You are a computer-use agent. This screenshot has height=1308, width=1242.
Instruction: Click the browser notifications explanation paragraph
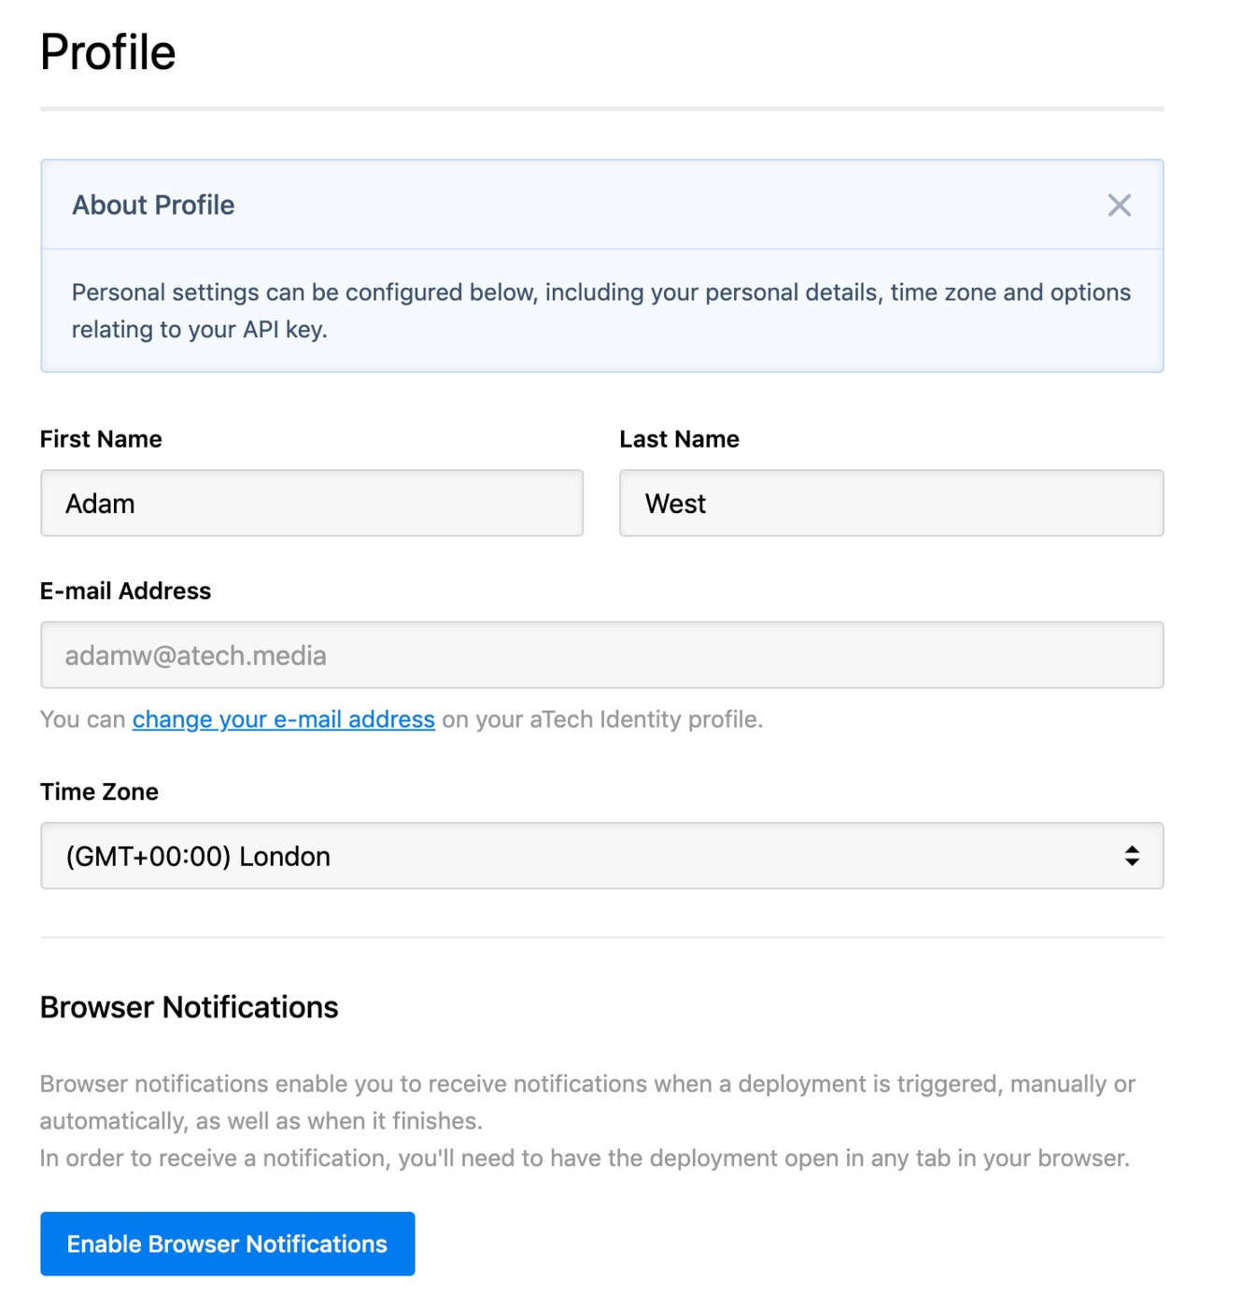(587, 1102)
